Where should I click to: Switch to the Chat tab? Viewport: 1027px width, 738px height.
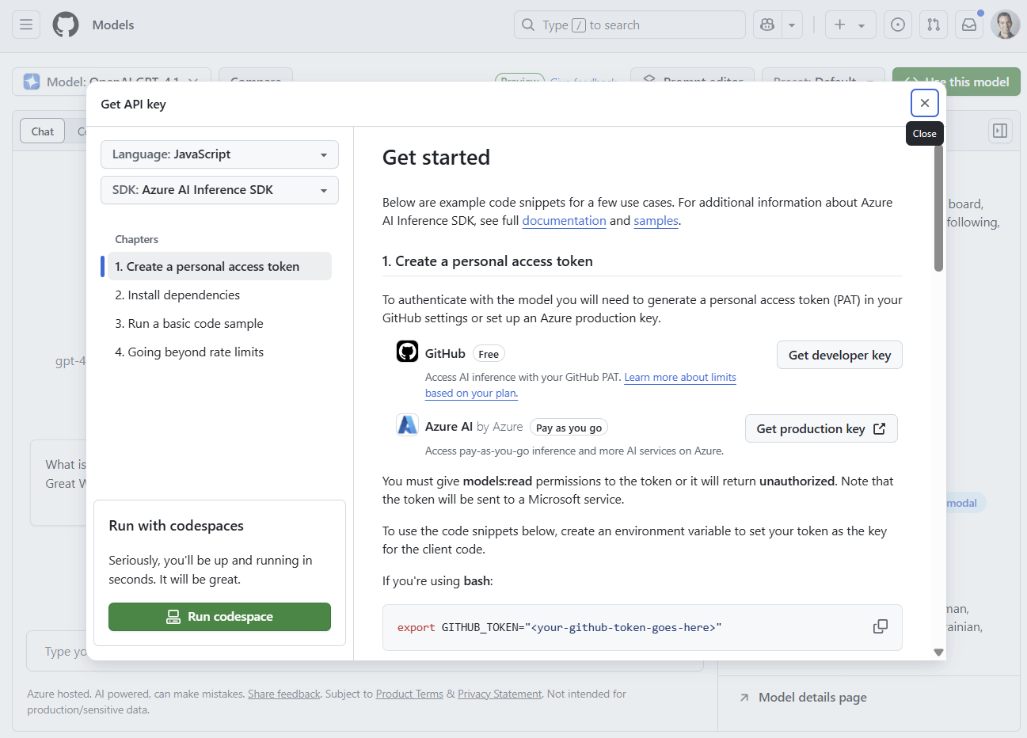coord(43,131)
